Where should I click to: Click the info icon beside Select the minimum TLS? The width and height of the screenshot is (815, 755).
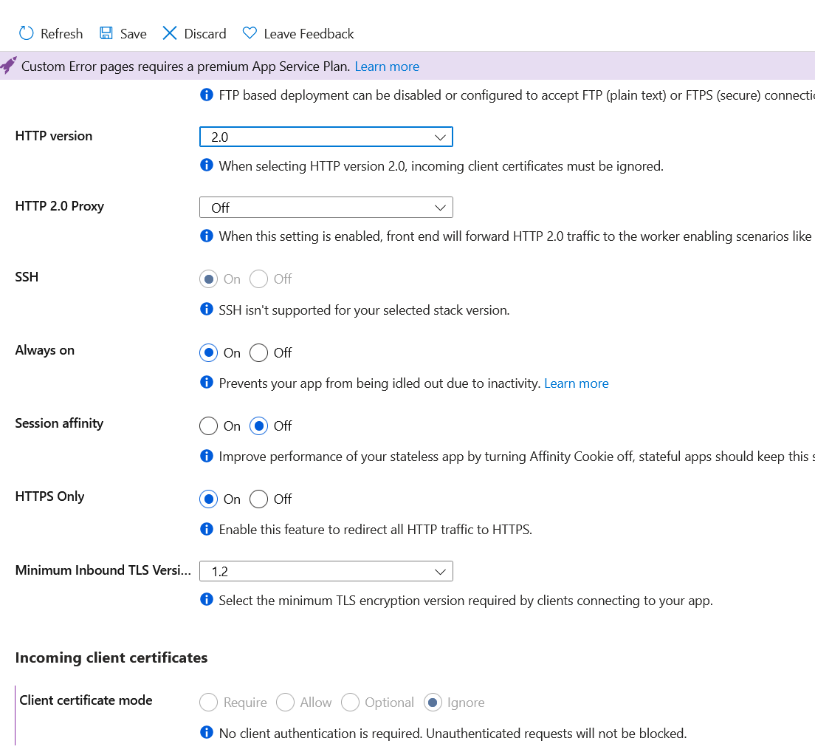207,600
